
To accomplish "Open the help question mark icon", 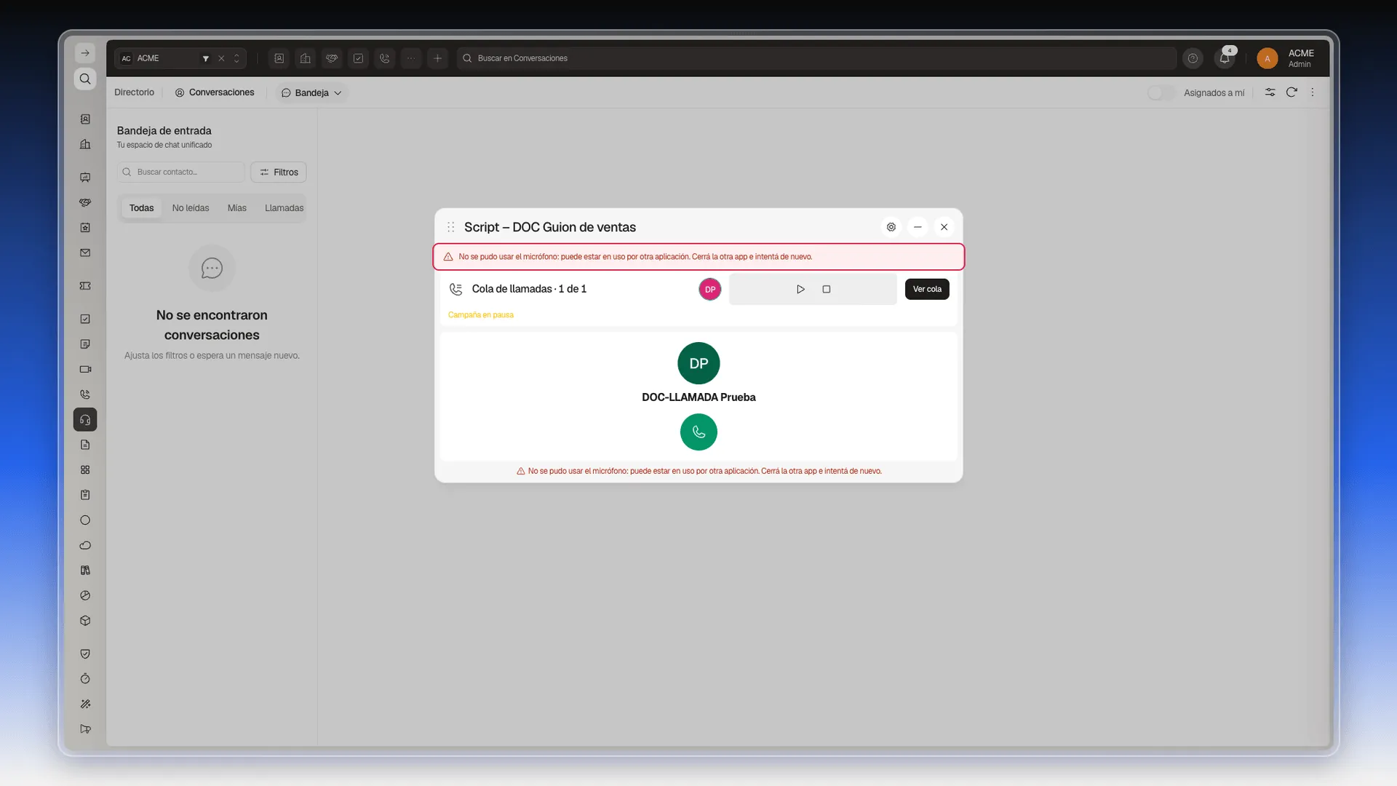I will pos(1193,58).
